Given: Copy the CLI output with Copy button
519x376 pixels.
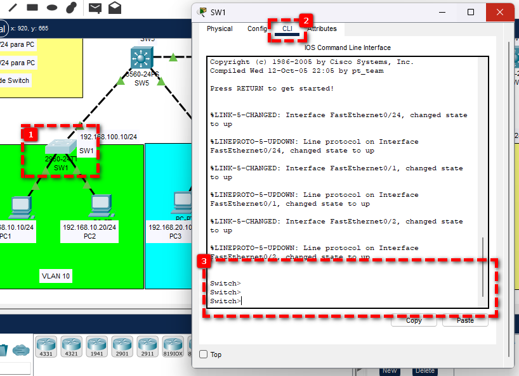Looking at the screenshot, I should tap(414, 320).
